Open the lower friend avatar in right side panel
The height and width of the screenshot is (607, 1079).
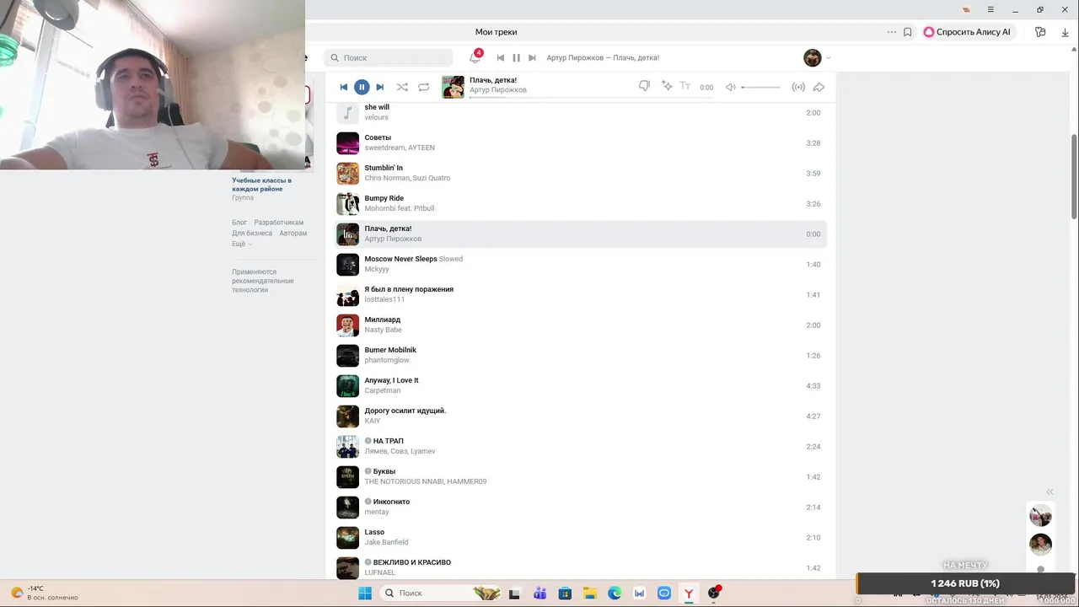pyautogui.click(x=1040, y=544)
